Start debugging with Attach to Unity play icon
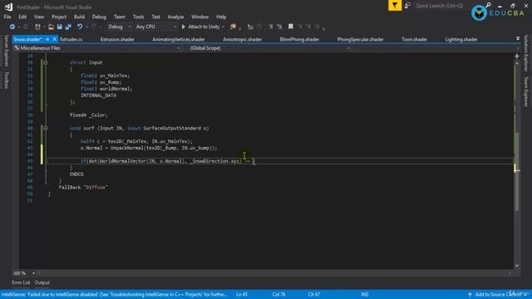Image resolution: width=532 pixels, height=299 pixels. tap(184, 27)
